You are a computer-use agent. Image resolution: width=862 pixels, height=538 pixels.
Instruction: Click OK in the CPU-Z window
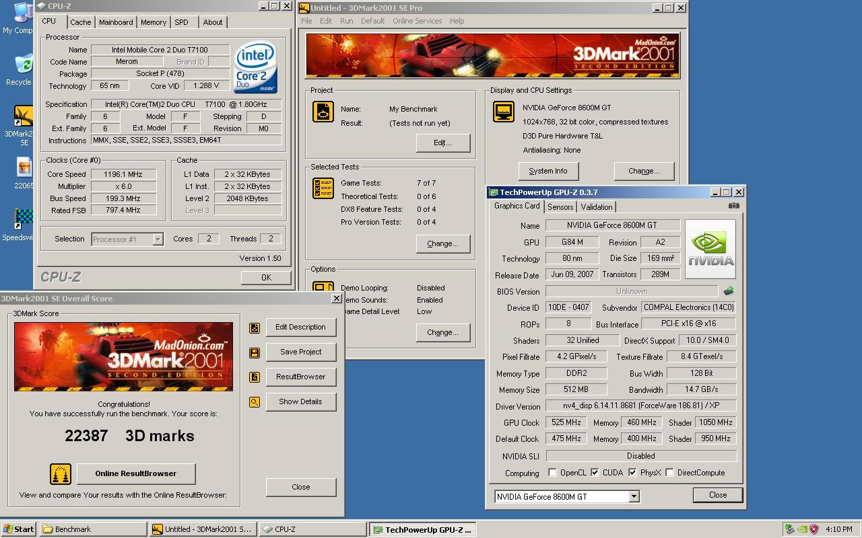tap(266, 278)
